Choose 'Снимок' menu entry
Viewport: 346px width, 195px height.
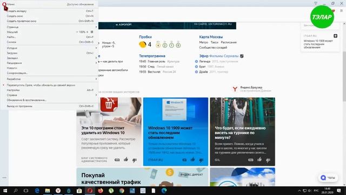(49, 42)
